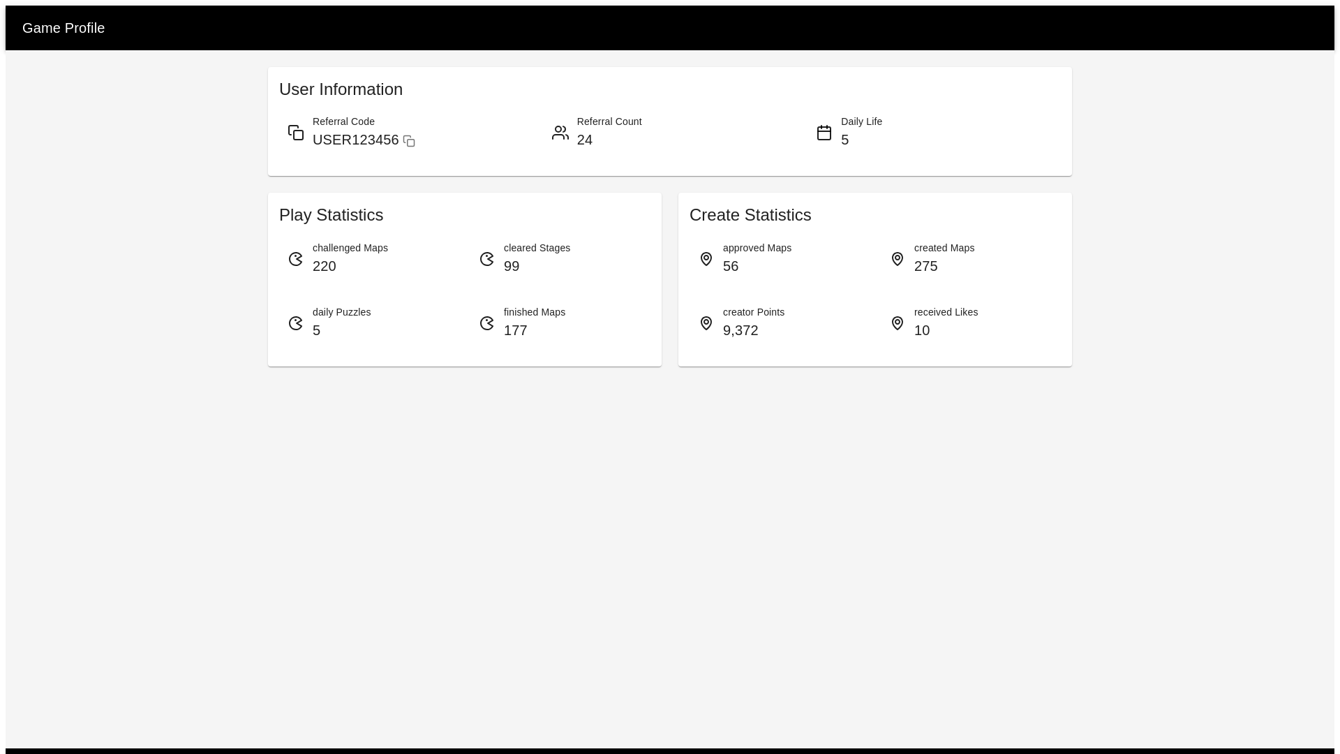Click the clock icon beside finished Maps
The width and height of the screenshot is (1340, 754).
[x=486, y=323]
